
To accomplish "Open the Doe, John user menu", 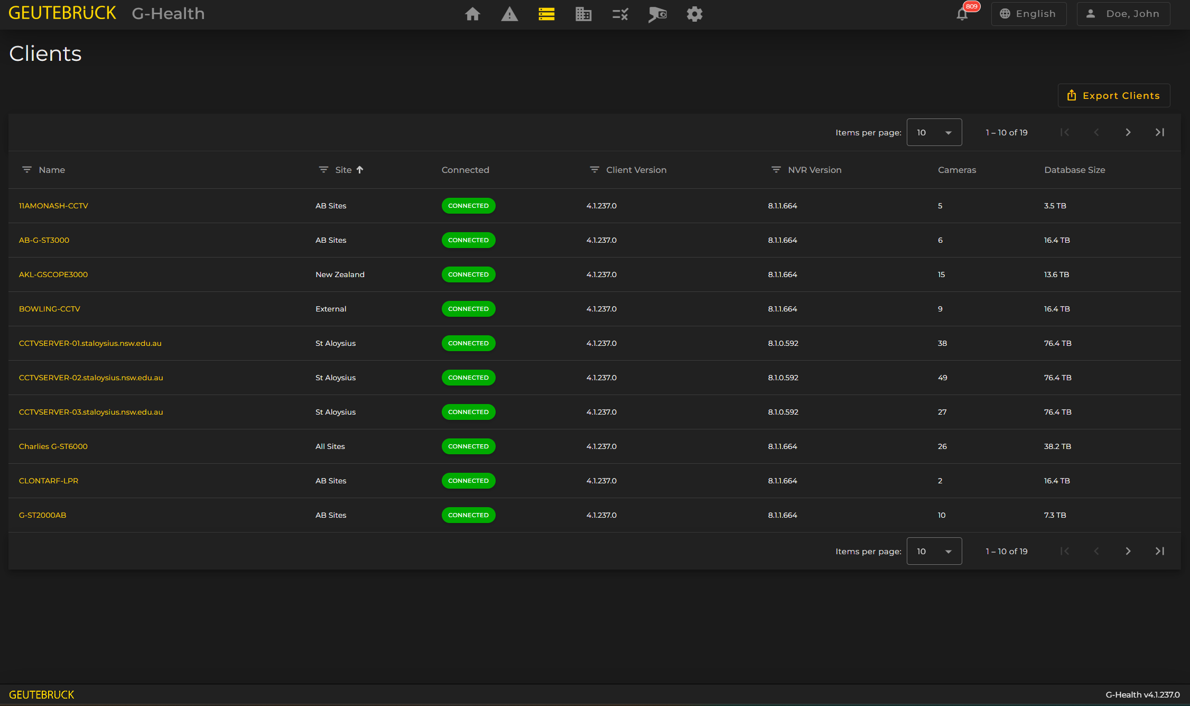I will click(1123, 14).
